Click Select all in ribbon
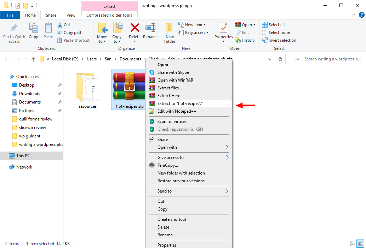 click(x=273, y=25)
